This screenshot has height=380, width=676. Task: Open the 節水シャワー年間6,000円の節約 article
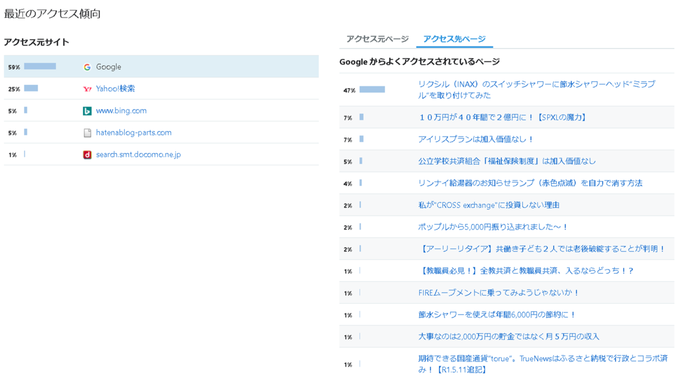(x=497, y=315)
